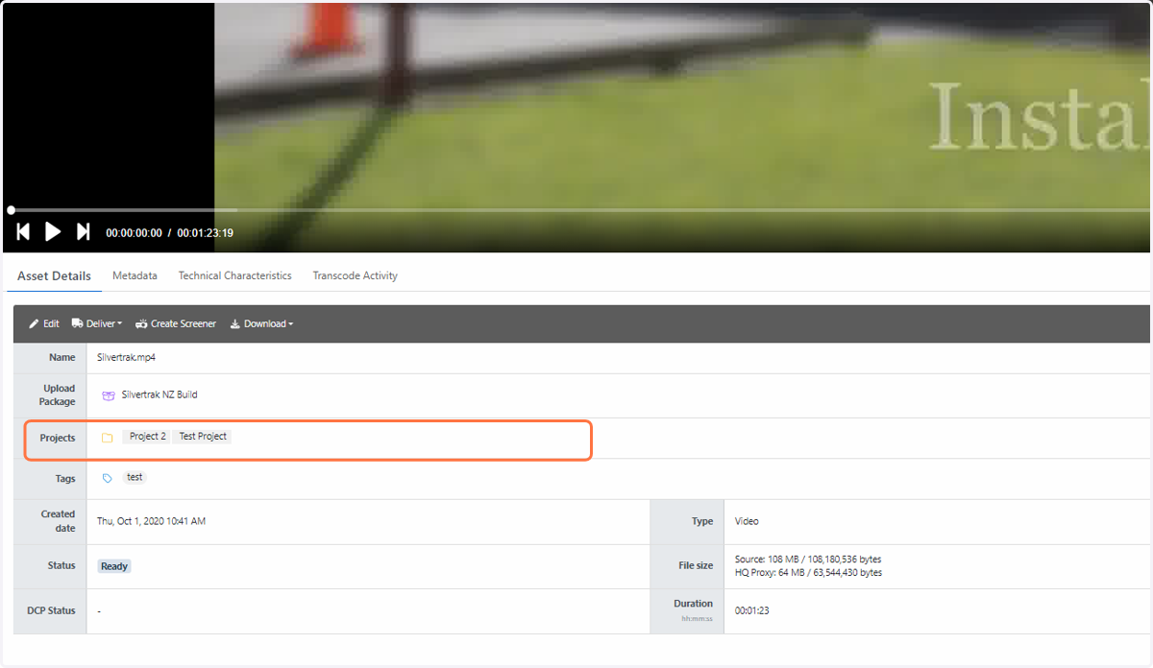Screen dimensions: 1153x668
Task: Open the Test Project tag
Action: (203, 436)
